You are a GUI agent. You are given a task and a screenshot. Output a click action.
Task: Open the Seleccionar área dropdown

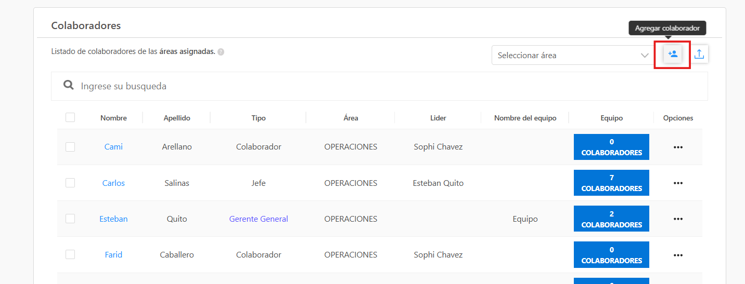pyautogui.click(x=573, y=55)
